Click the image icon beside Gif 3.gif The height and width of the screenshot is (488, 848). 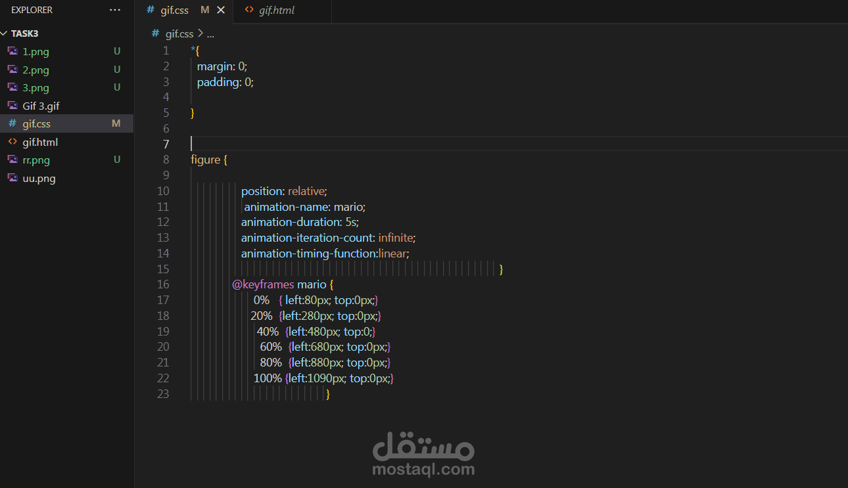tap(12, 106)
